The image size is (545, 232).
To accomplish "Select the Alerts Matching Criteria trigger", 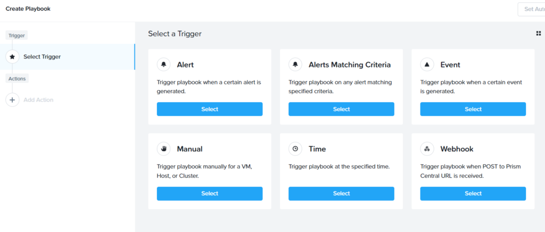I will pyautogui.click(x=341, y=109).
